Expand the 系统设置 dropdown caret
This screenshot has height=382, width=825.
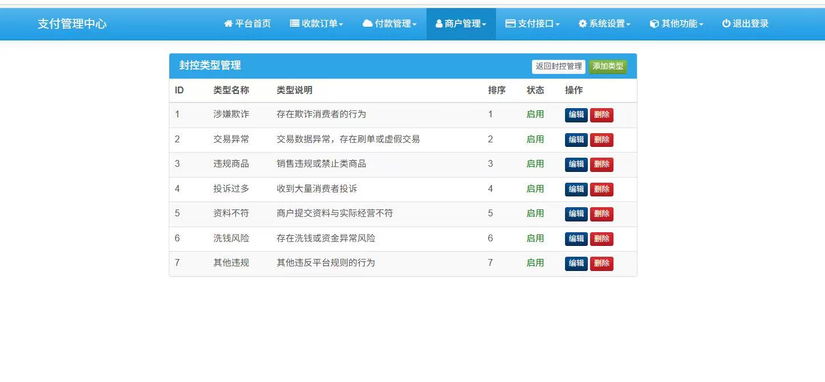click(x=628, y=24)
